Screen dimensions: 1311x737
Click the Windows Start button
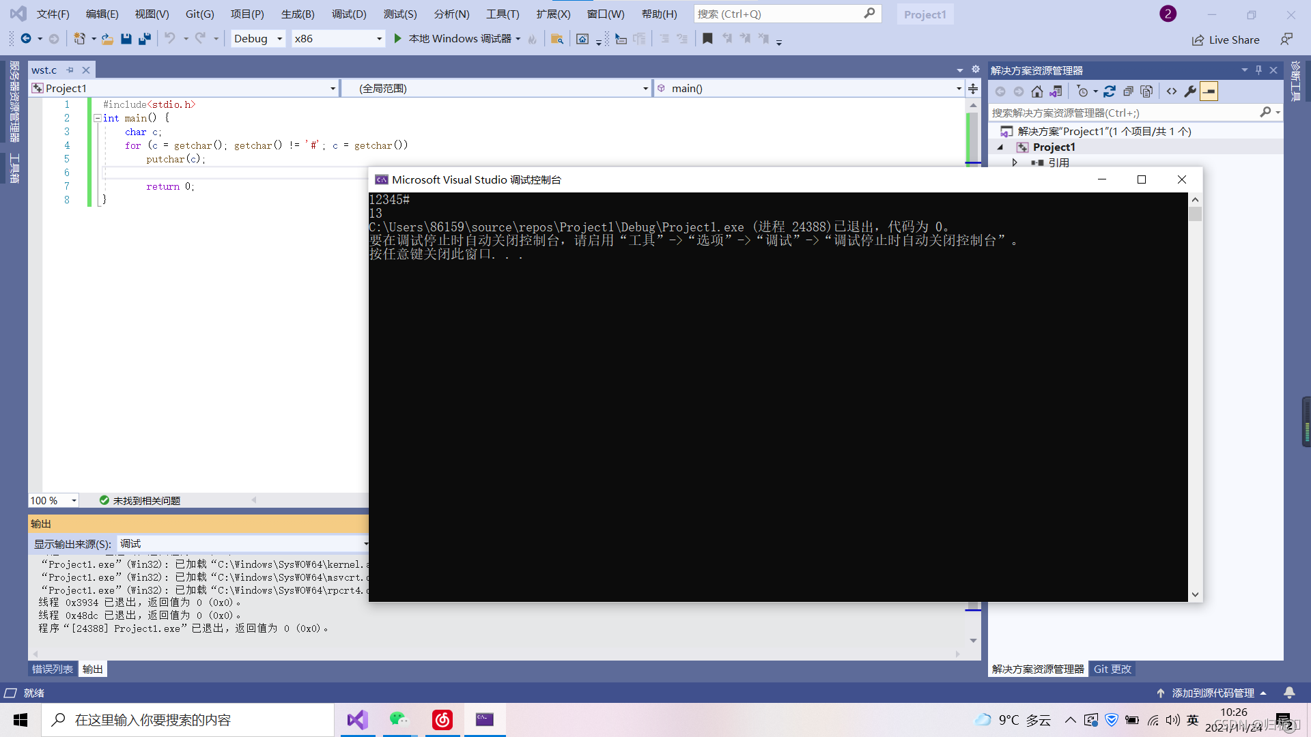(x=20, y=720)
